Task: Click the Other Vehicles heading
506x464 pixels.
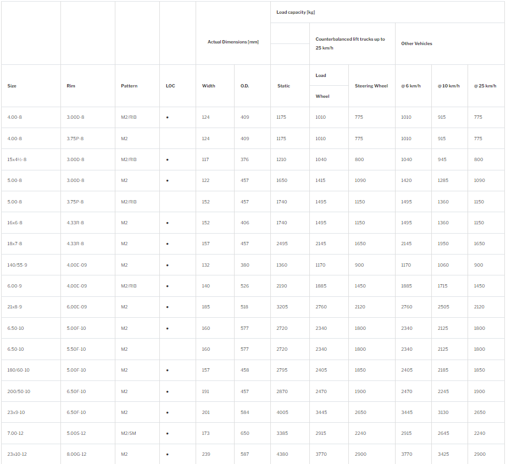Action: tap(416, 43)
